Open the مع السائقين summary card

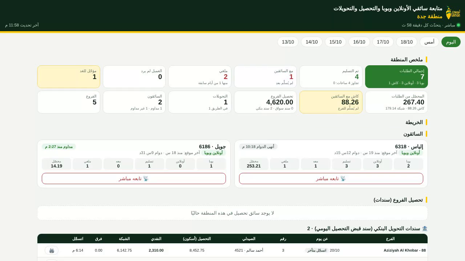coord(265,76)
